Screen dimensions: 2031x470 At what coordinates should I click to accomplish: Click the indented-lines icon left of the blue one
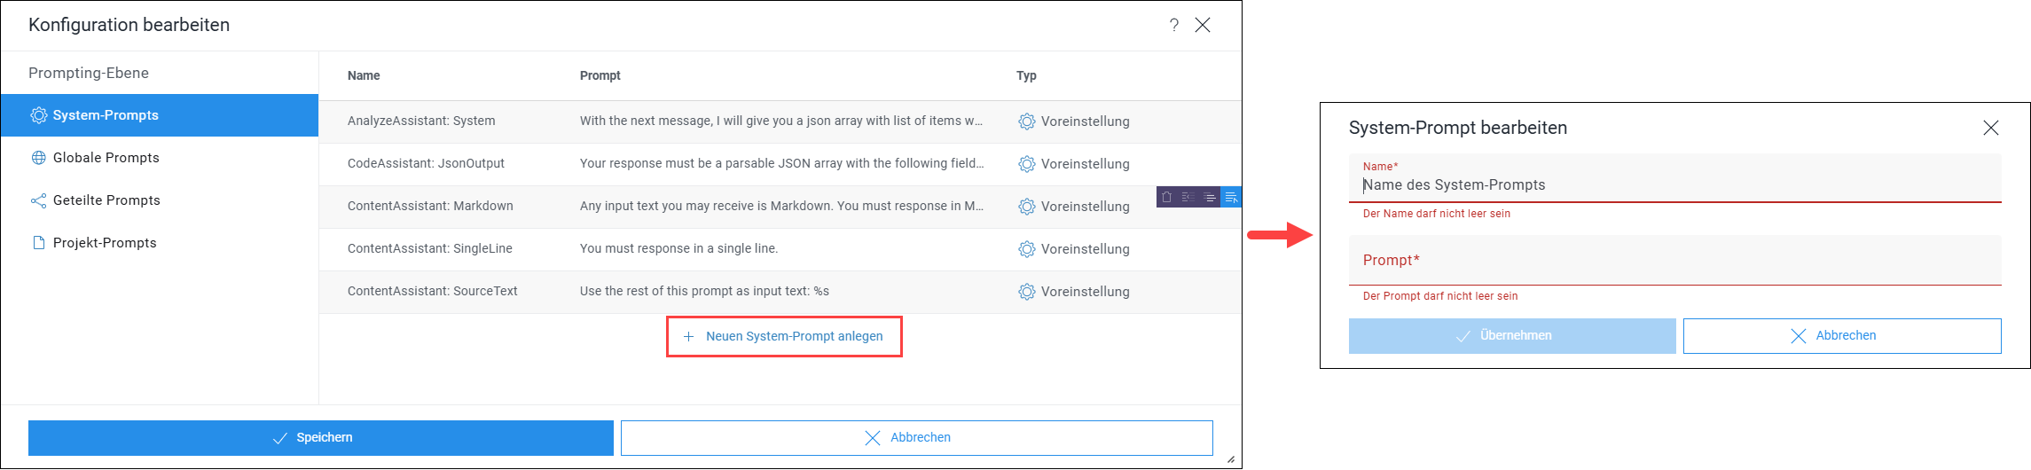1210,197
